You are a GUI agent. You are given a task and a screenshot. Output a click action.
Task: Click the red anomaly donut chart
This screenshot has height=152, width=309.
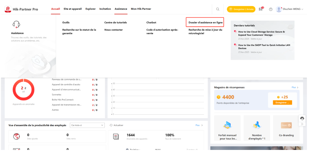pos(24,90)
